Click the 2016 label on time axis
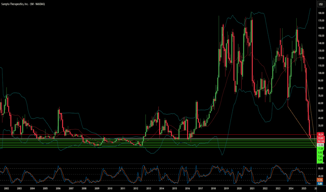 [187, 189]
